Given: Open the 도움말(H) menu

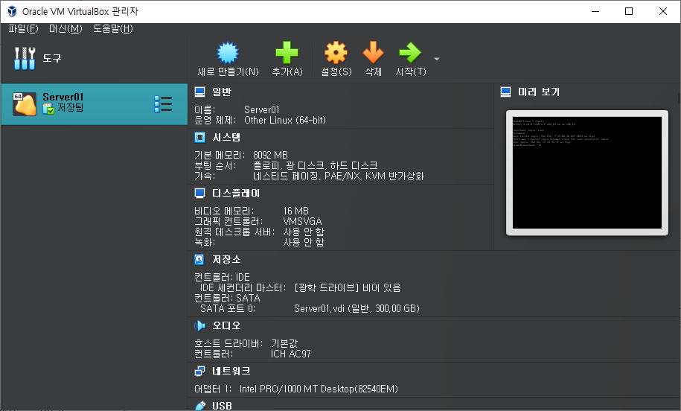Looking at the screenshot, I should (x=113, y=29).
